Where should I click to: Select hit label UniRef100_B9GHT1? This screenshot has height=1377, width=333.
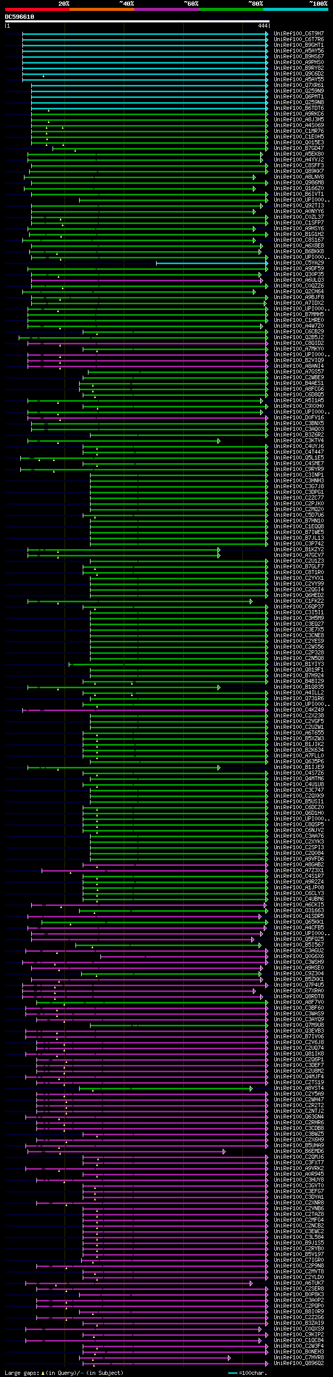click(x=298, y=45)
